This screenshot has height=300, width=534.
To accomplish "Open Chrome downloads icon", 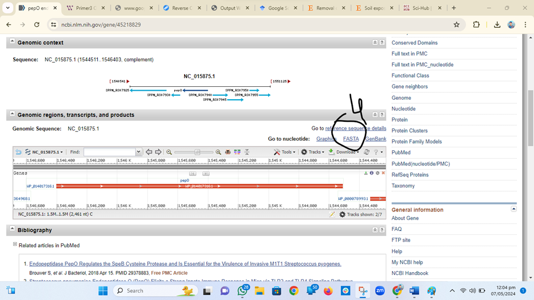I will click(497, 24).
